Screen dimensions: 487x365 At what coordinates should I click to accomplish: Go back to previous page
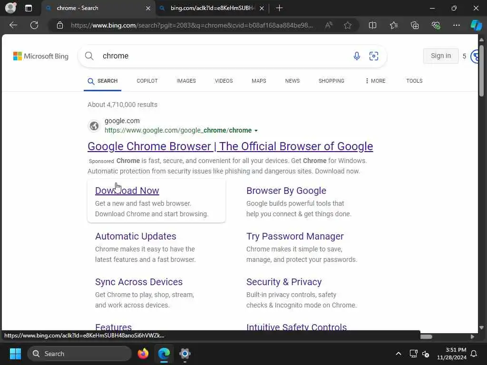(13, 25)
